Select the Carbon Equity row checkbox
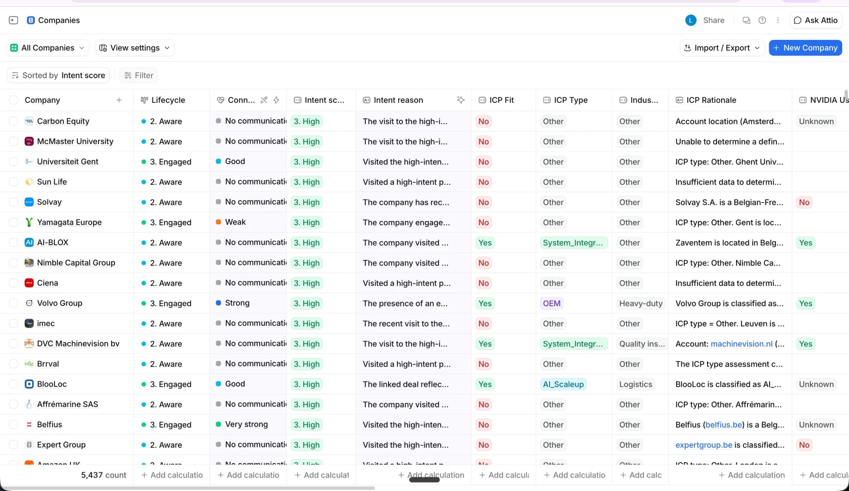 coord(14,121)
